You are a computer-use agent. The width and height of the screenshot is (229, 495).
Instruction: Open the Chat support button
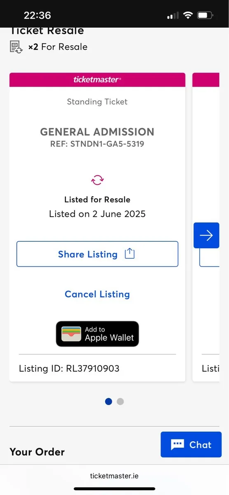tap(191, 444)
